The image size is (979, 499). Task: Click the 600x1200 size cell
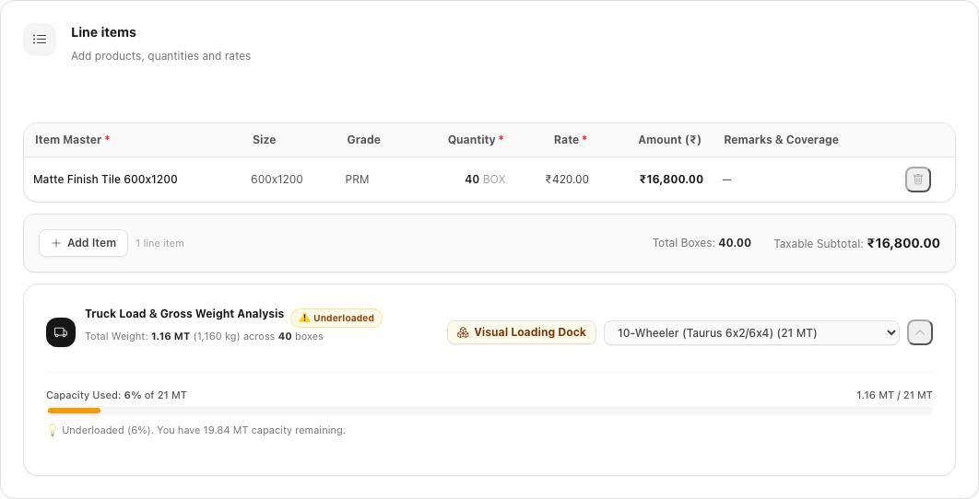point(277,180)
